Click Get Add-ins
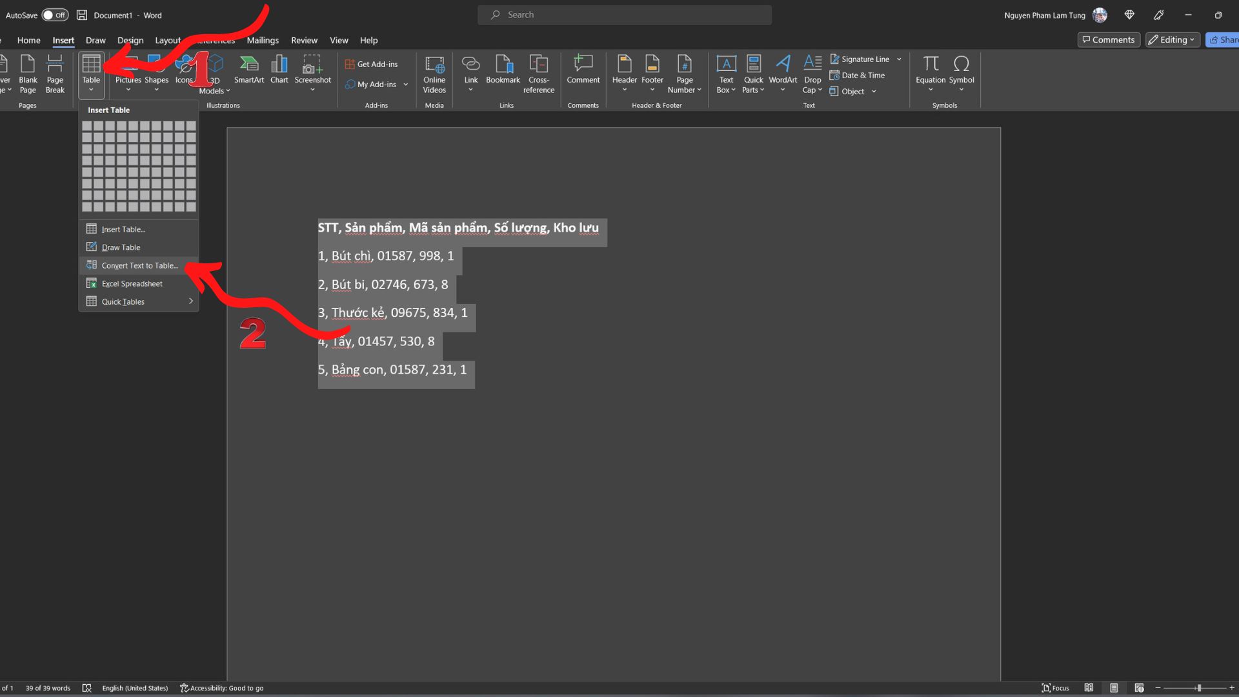The width and height of the screenshot is (1239, 697). point(372,64)
